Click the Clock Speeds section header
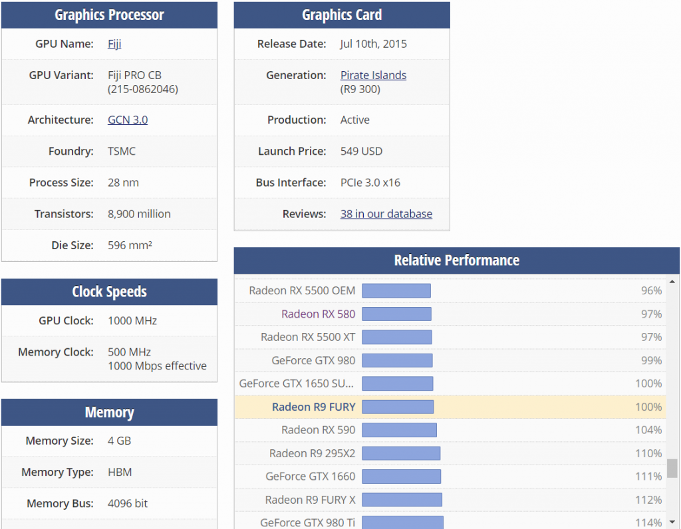681x529 pixels. click(109, 292)
